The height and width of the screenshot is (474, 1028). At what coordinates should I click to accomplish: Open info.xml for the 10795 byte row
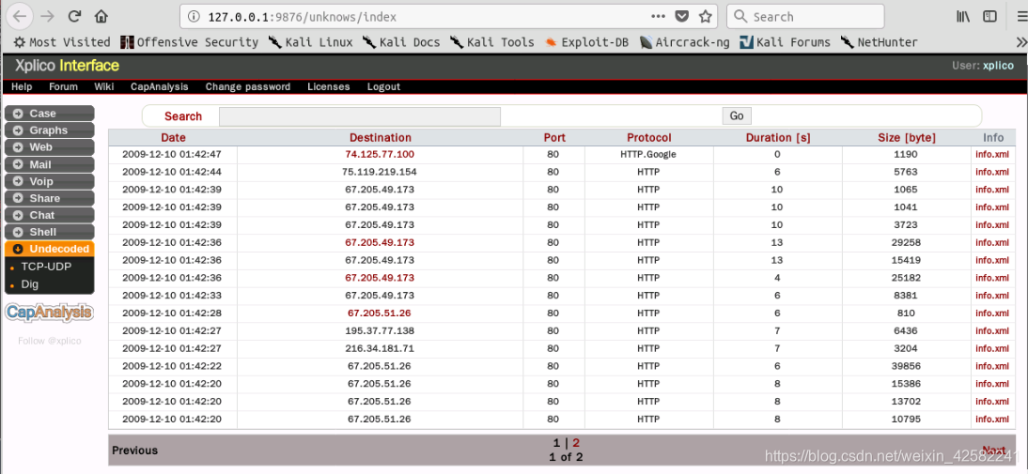[x=992, y=419]
